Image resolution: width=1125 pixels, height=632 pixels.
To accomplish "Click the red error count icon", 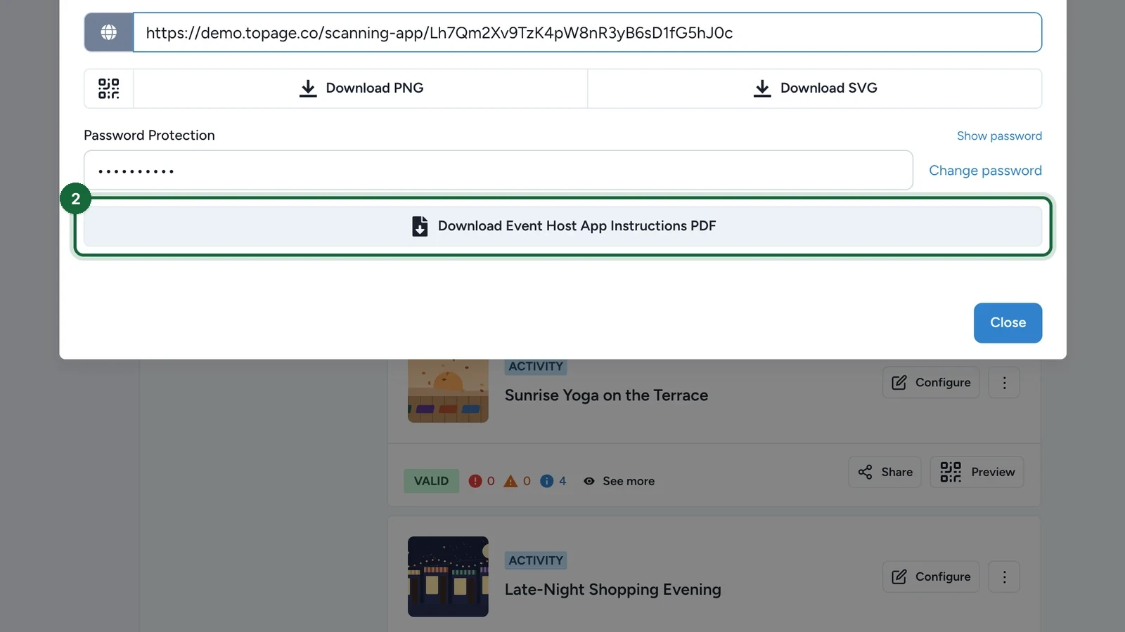I will click(x=475, y=481).
